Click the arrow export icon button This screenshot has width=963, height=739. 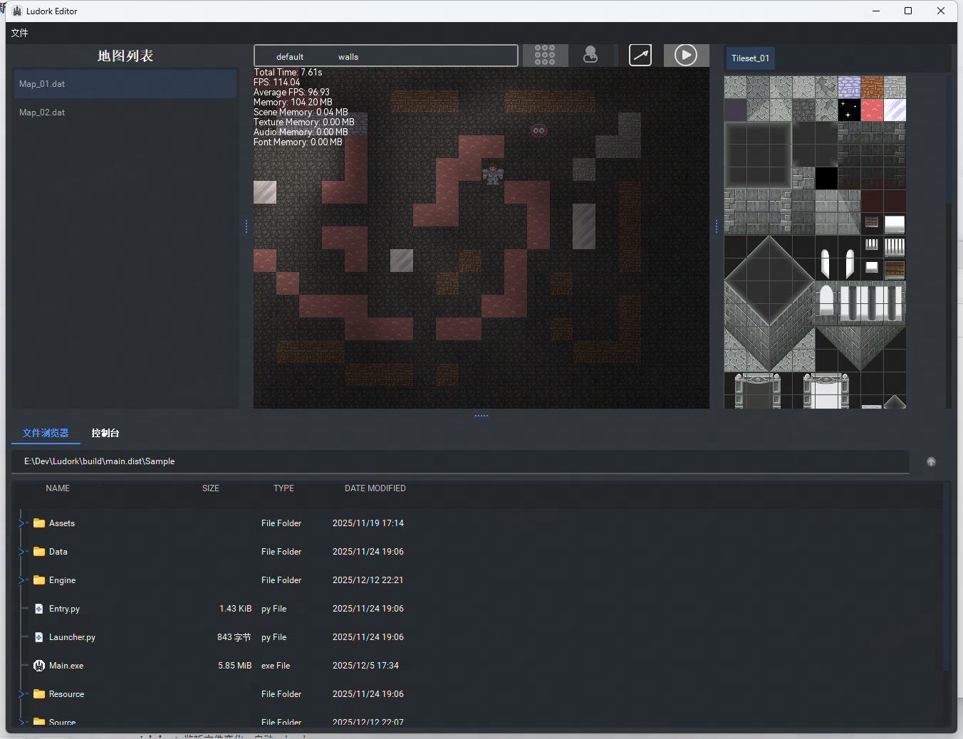pyautogui.click(x=640, y=56)
